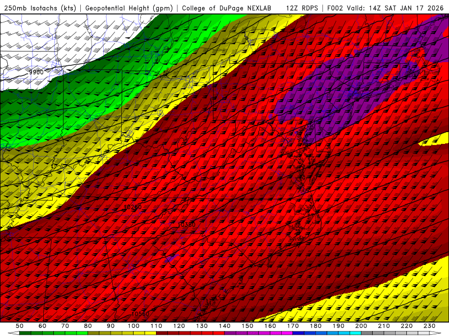Click the legend value 180
The height and width of the screenshot is (336, 449).
pos(316,326)
